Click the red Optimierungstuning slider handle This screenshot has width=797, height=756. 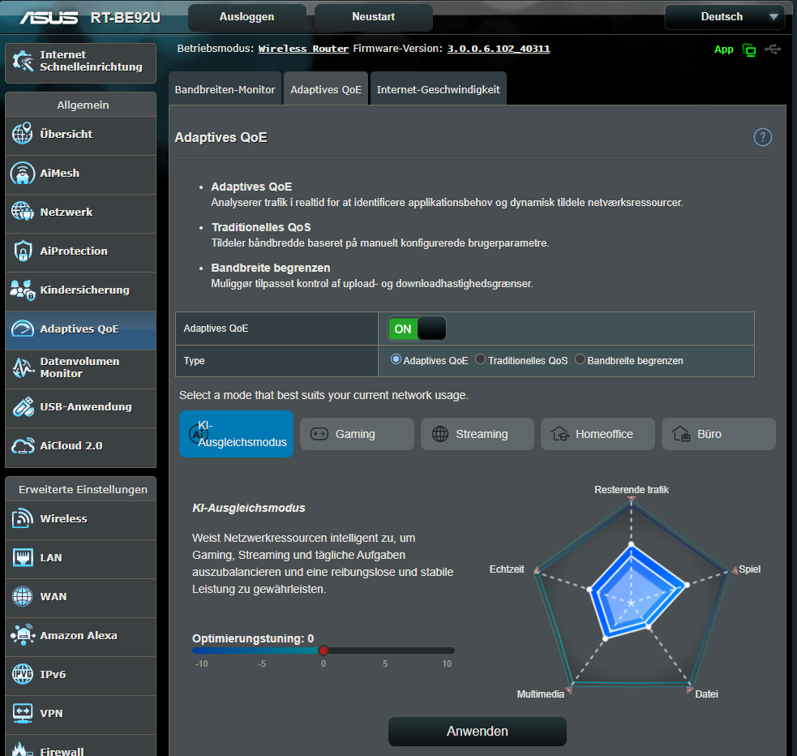324,651
